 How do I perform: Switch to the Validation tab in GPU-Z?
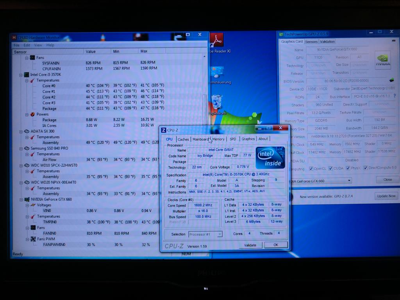pos(327,41)
